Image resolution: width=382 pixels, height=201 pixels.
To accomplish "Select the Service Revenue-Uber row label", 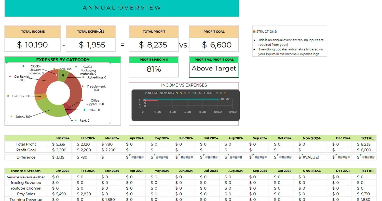I will pyautogui.click(x=26, y=177).
